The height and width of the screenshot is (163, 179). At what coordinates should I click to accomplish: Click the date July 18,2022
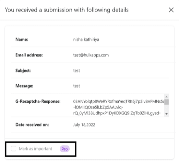(84, 125)
